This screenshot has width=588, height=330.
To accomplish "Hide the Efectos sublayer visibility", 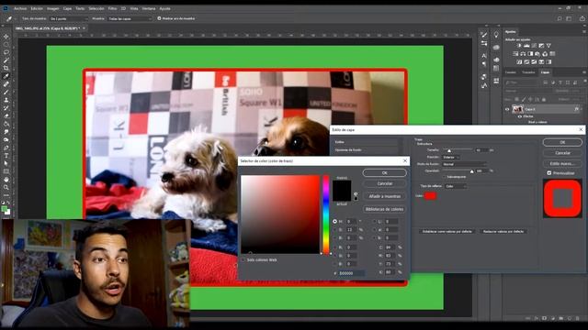I will [519, 116].
